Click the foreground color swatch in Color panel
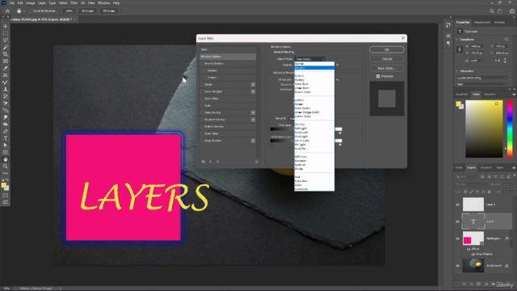 (x=458, y=104)
